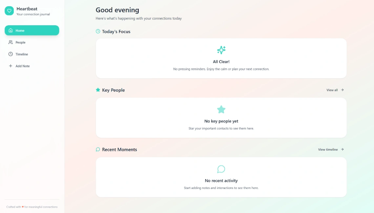Click the arrow next to View timeline
This screenshot has width=374, height=213.
[342, 149]
